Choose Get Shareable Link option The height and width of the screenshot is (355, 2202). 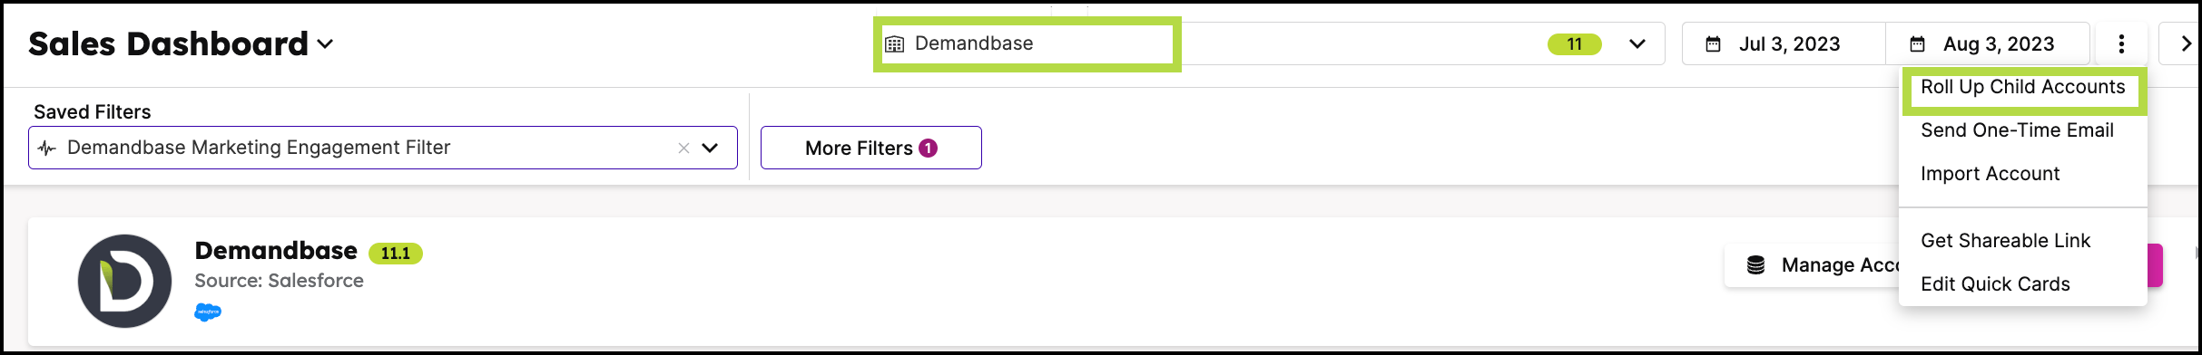pyautogui.click(x=2005, y=241)
